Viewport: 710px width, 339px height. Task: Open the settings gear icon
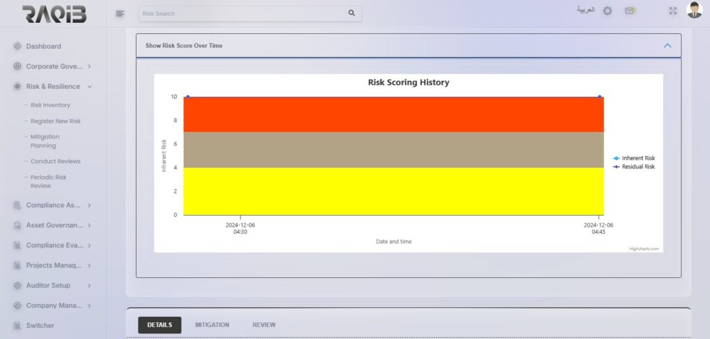[x=607, y=11]
